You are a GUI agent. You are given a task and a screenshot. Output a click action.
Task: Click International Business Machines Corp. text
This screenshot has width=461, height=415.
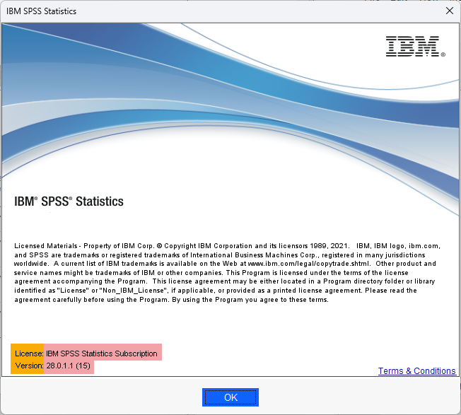pos(255,255)
